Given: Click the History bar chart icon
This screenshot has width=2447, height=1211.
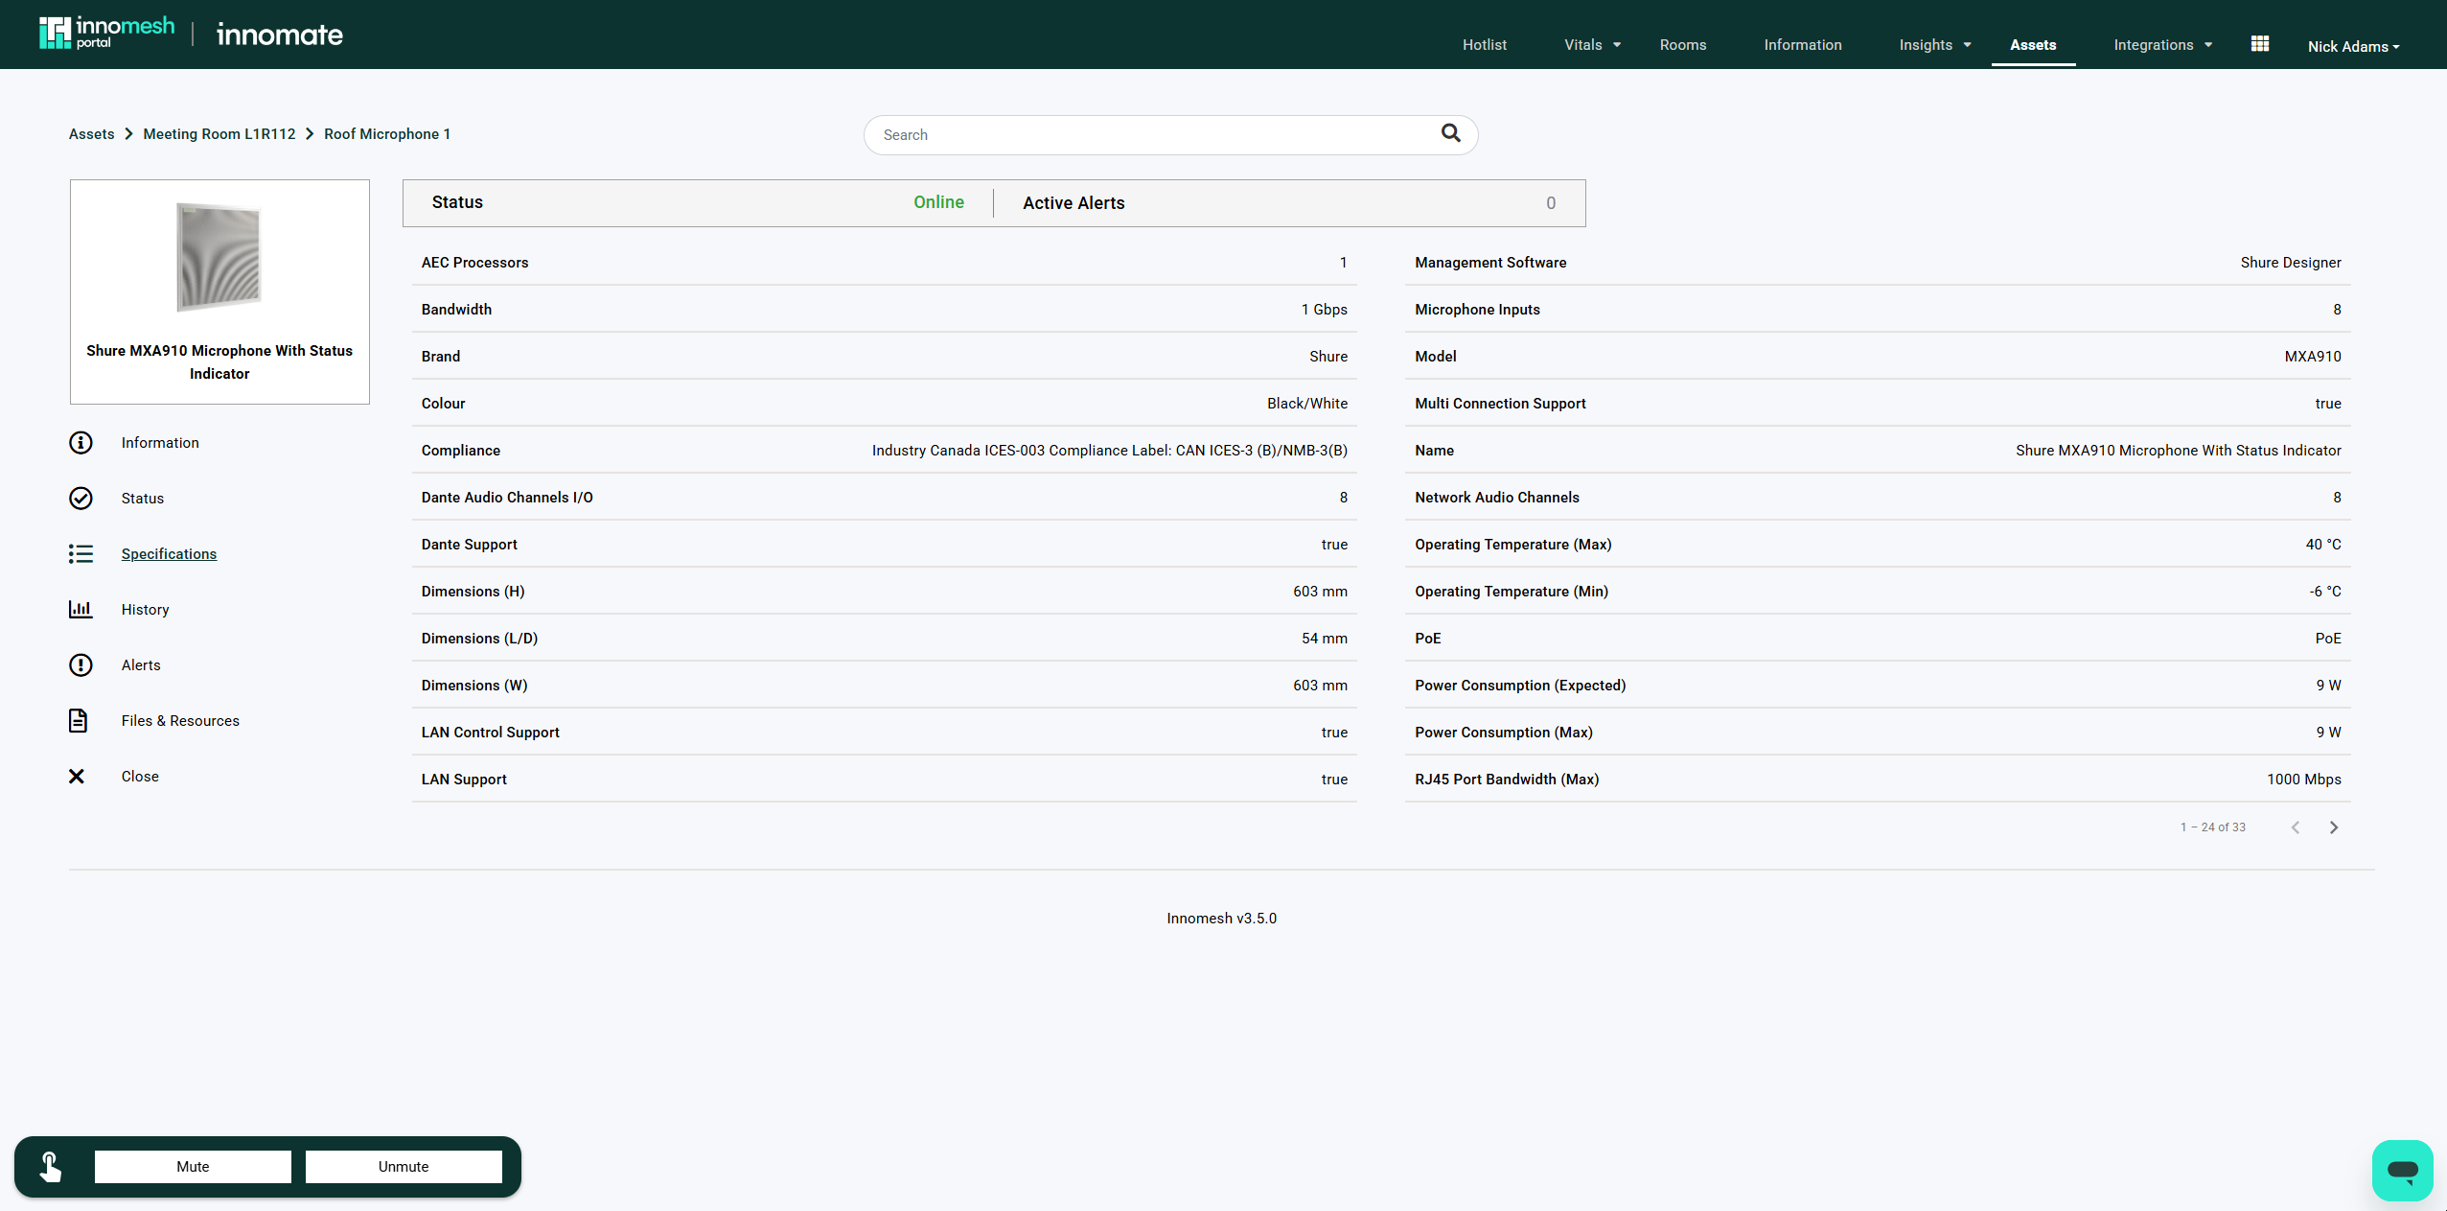Looking at the screenshot, I should tap(81, 609).
